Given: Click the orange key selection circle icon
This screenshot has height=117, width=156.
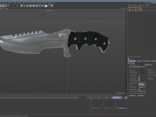Looking at the screenshot, I should (111, 97).
